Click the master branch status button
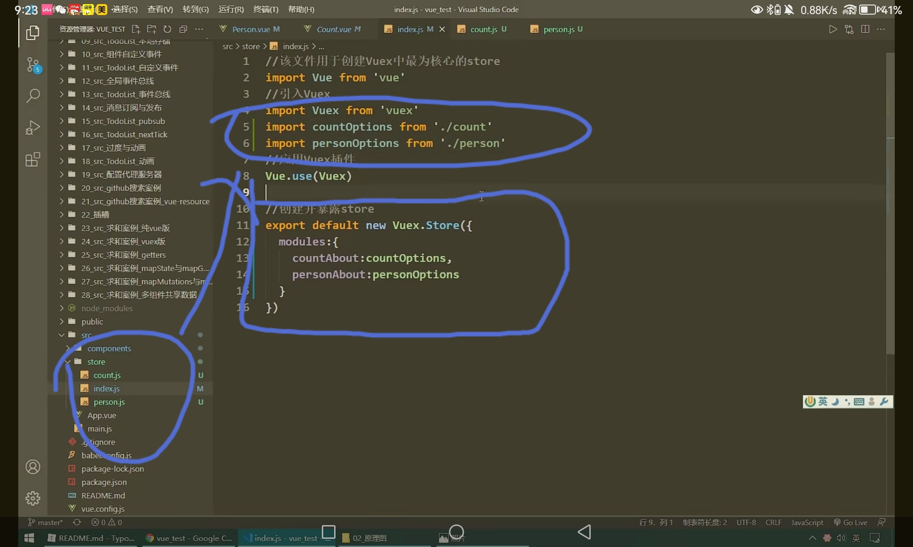 pos(46,522)
